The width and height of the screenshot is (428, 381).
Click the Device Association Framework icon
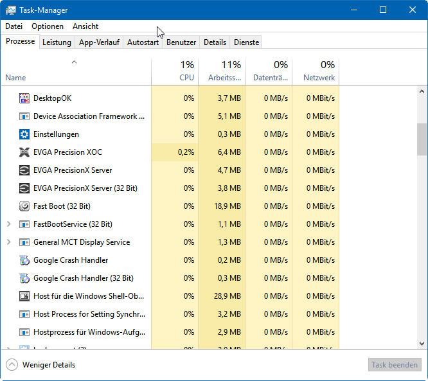coord(24,116)
